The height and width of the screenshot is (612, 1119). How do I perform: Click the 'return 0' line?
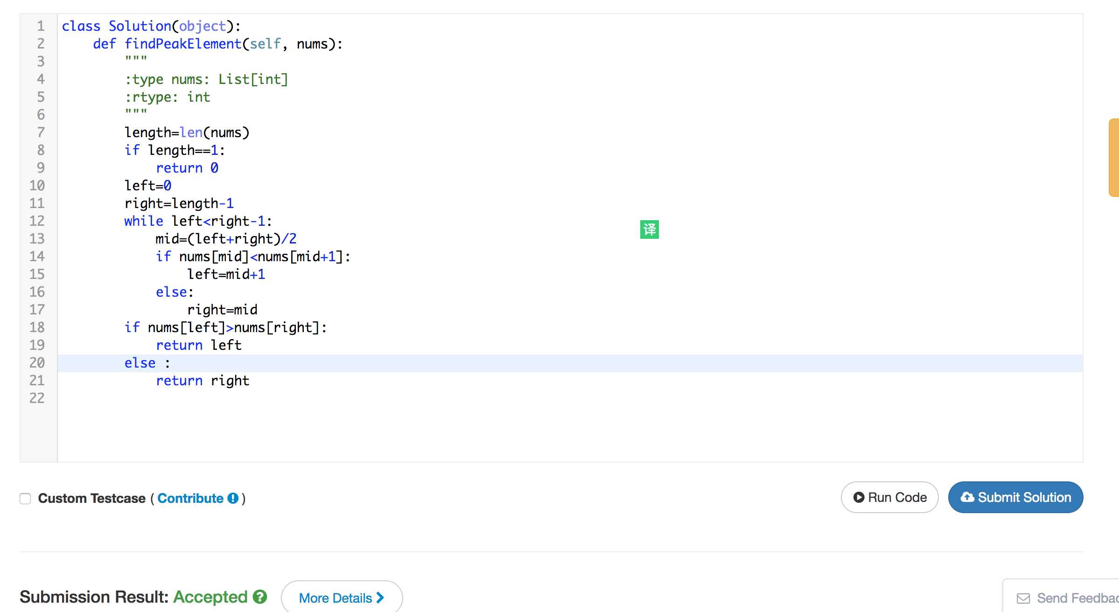pyautogui.click(x=187, y=168)
